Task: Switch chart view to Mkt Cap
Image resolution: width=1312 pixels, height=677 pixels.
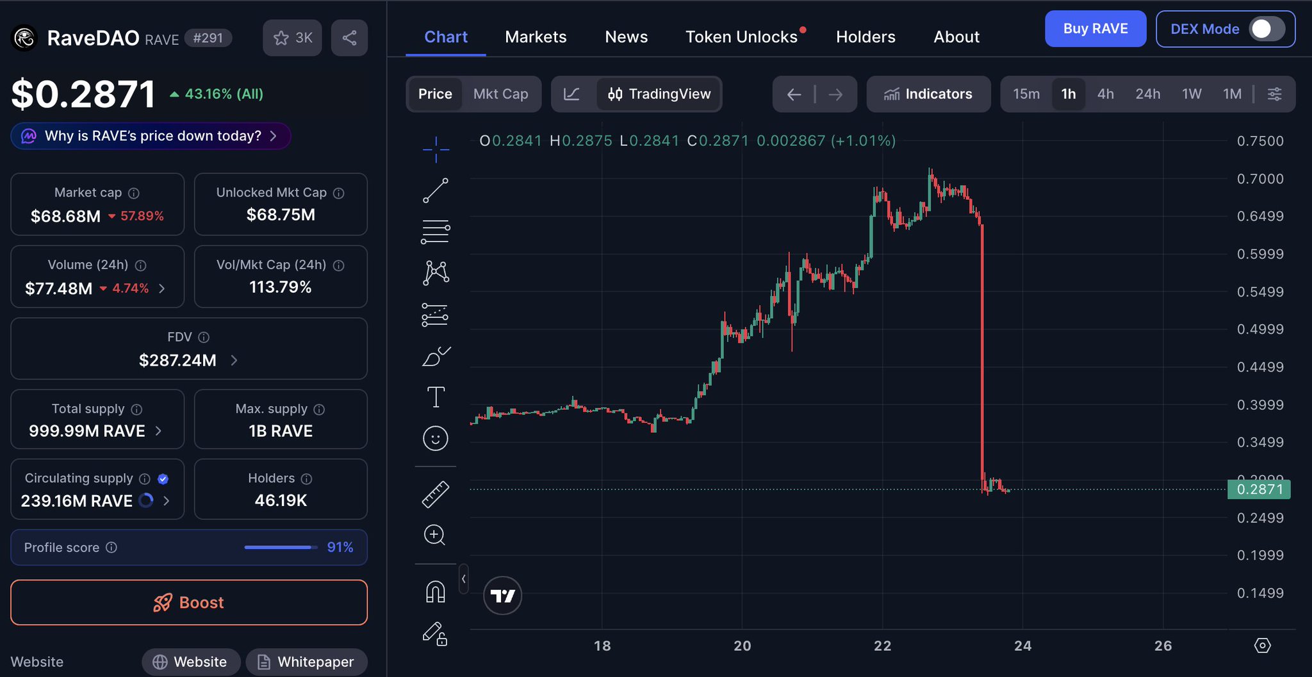Action: click(x=500, y=94)
